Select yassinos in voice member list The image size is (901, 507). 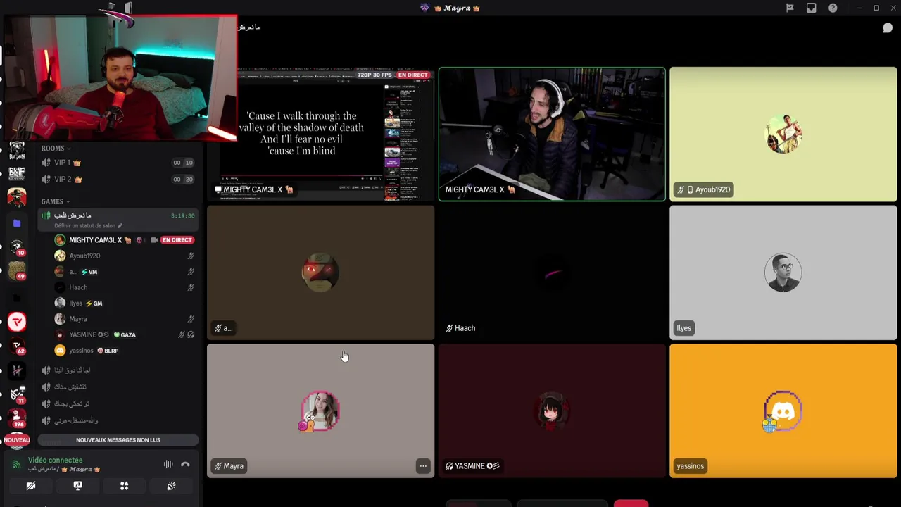[126, 351]
